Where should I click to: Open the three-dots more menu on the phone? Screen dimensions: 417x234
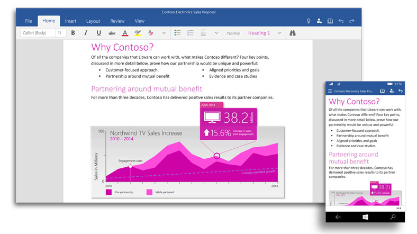[x=398, y=208]
